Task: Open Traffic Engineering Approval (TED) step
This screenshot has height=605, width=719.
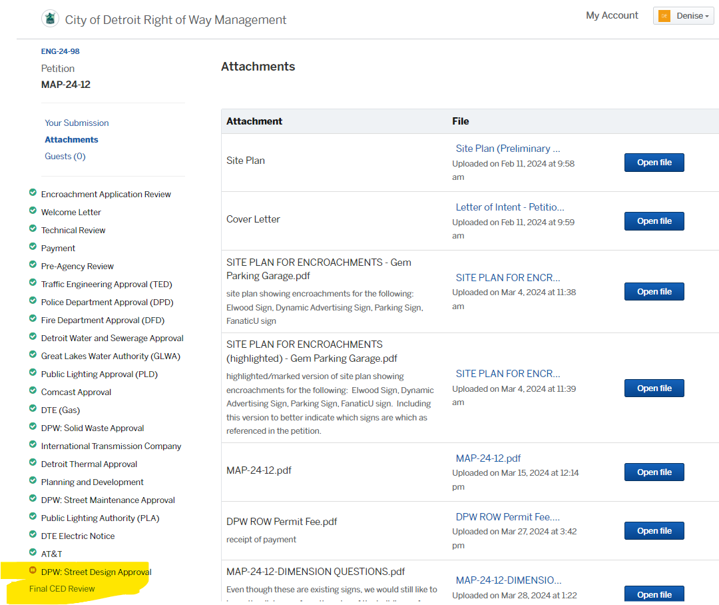Action: coord(107,285)
